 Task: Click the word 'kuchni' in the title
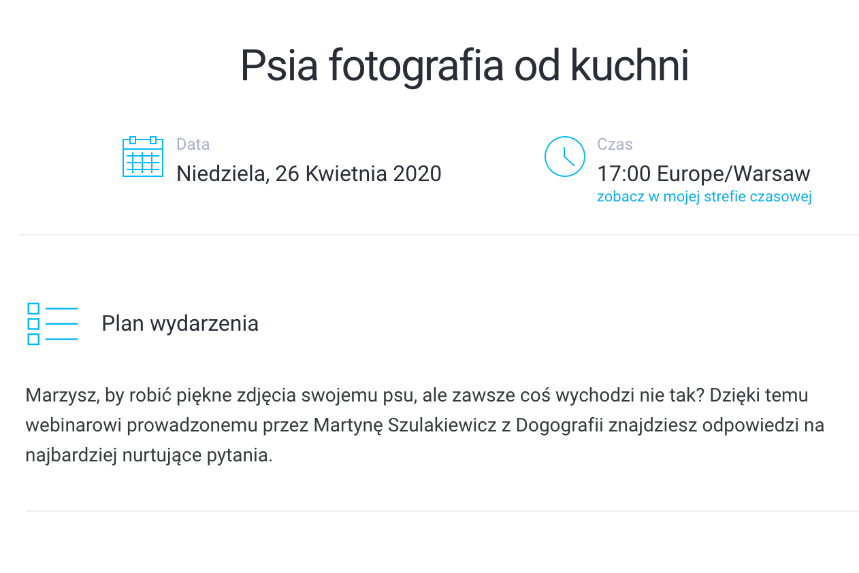[630, 66]
